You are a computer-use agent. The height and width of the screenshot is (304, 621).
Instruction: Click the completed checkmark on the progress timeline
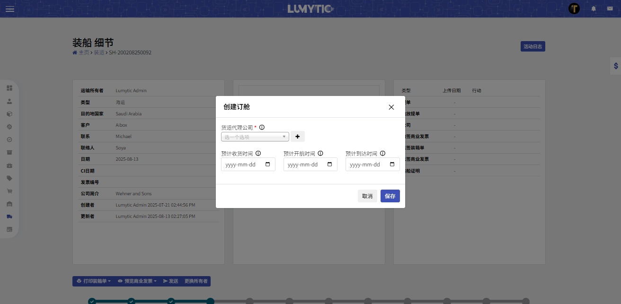click(x=92, y=301)
